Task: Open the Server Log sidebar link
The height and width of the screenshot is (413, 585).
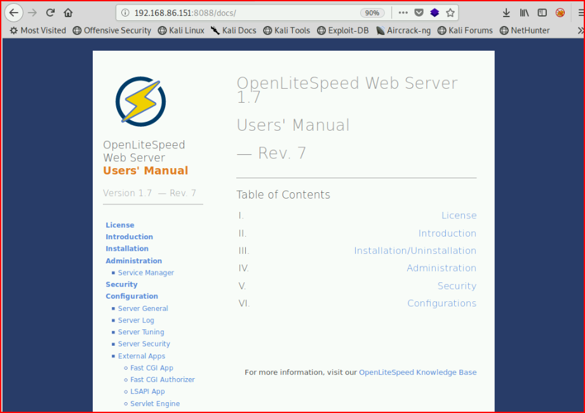Action: pos(136,320)
